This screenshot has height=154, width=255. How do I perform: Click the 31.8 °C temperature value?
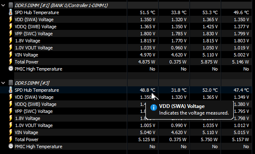[179, 90]
